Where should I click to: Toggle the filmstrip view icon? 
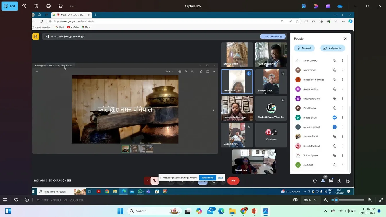pyautogui.click(x=5, y=200)
